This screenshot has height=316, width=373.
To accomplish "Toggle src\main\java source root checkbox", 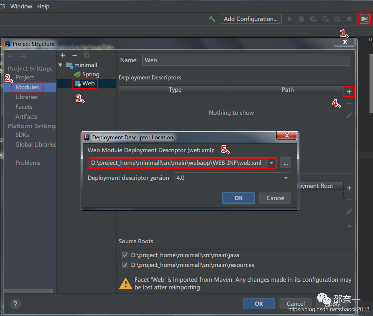I will pyautogui.click(x=125, y=255).
